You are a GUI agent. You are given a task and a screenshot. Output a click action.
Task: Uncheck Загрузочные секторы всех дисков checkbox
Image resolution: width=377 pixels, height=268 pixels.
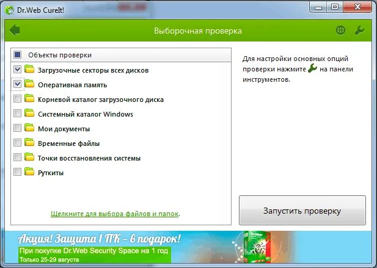tap(17, 70)
